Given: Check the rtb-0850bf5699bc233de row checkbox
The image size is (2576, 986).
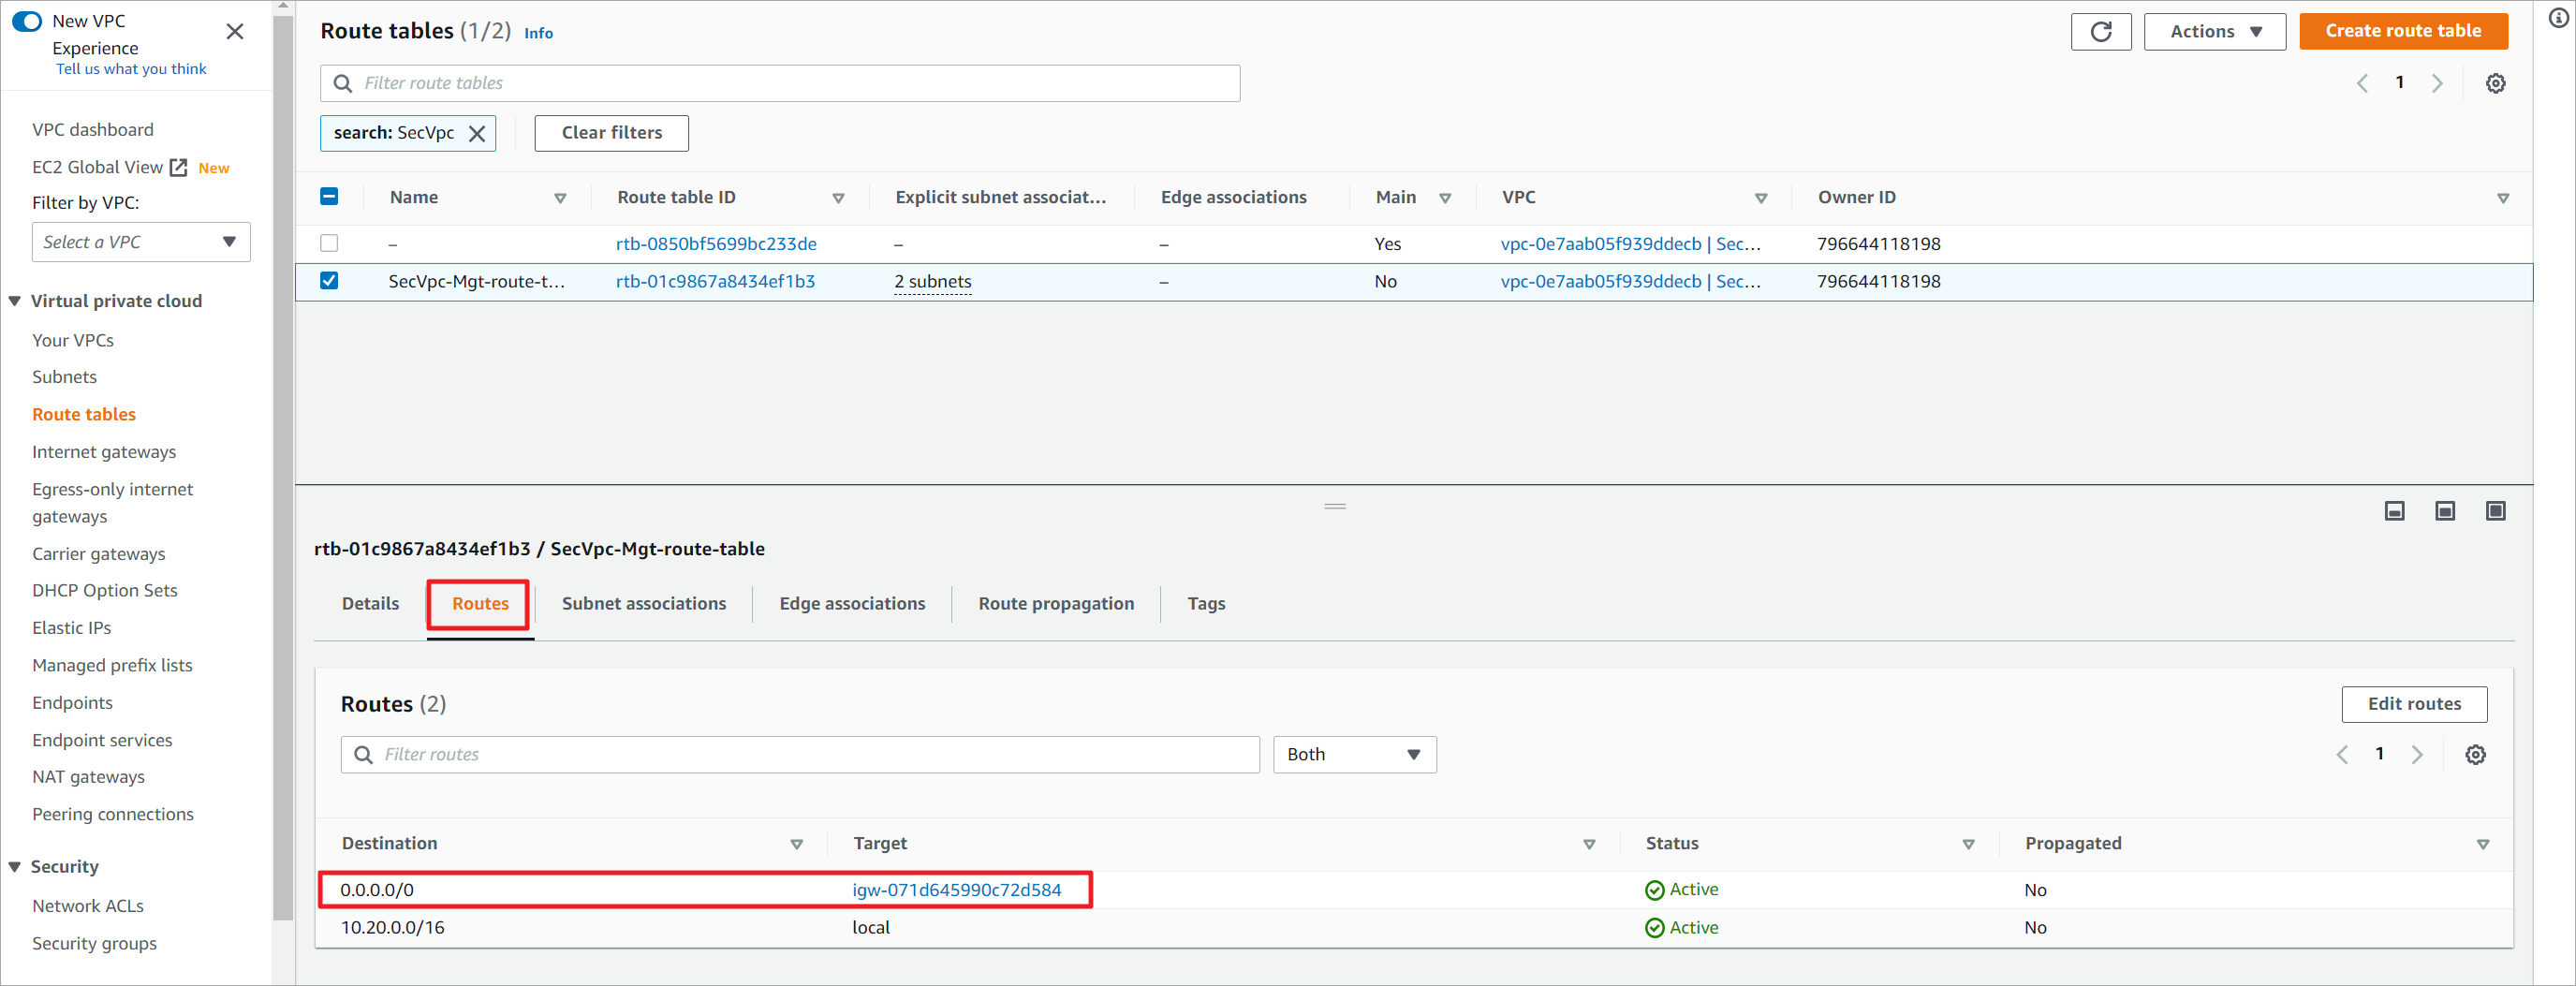Looking at the screenshot, I should [329, 243].
